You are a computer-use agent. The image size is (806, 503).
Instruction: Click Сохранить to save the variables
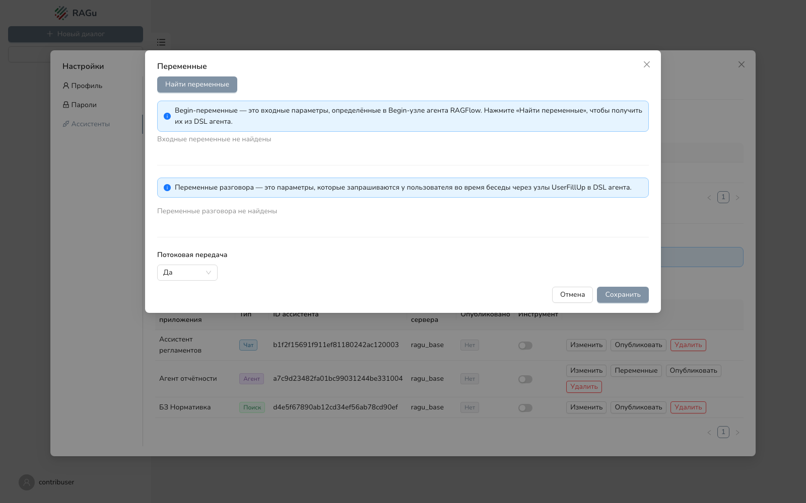623,295
